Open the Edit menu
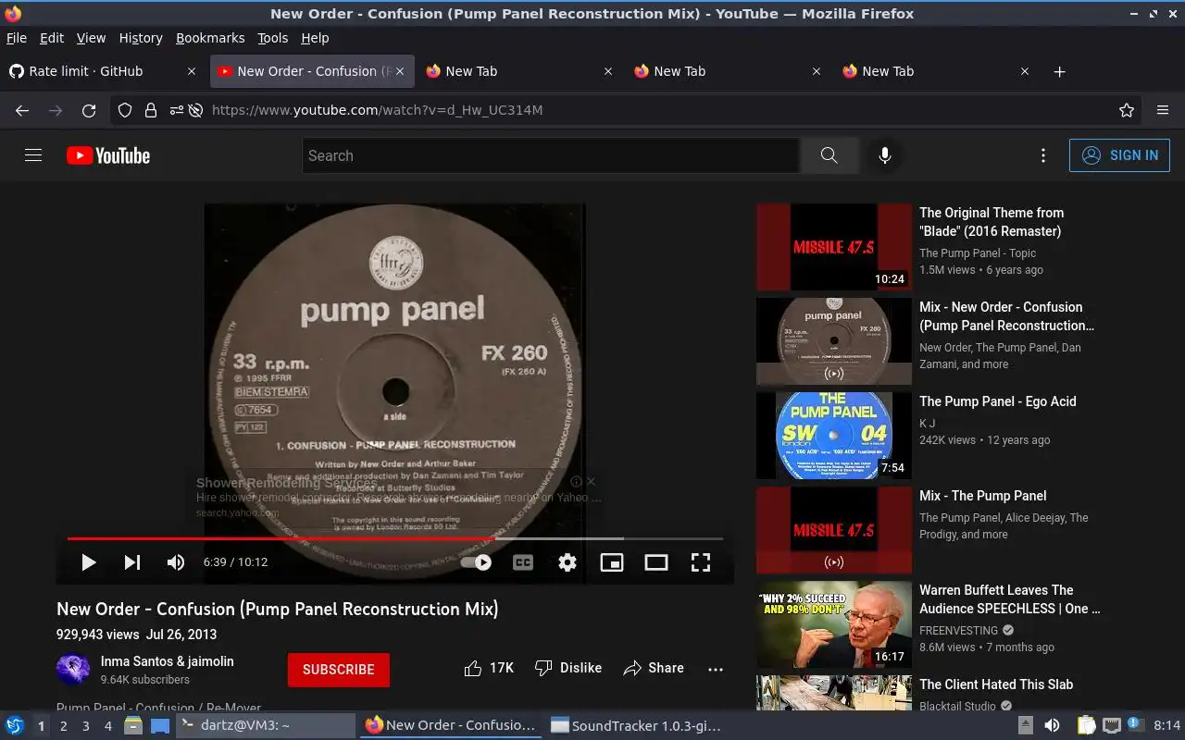 point(52,38)
